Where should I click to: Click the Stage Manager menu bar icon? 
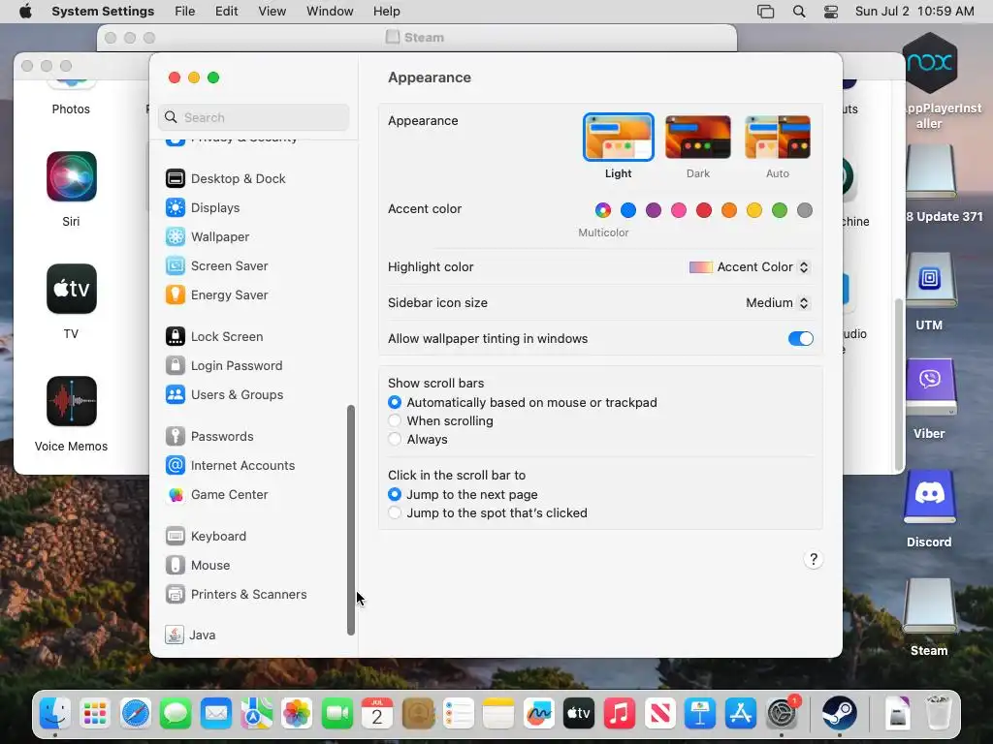tap(766, 12)
